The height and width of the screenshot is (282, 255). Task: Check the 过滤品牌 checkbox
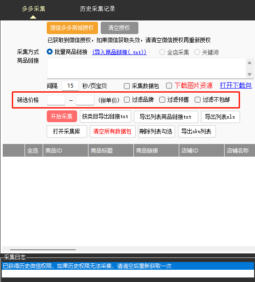tap(127, 99)
